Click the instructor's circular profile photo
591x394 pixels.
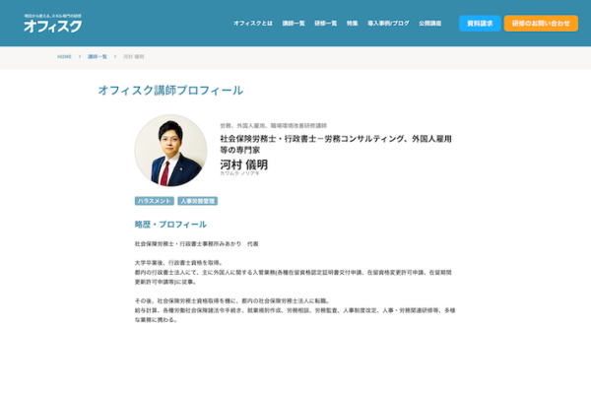pos(170,151)
